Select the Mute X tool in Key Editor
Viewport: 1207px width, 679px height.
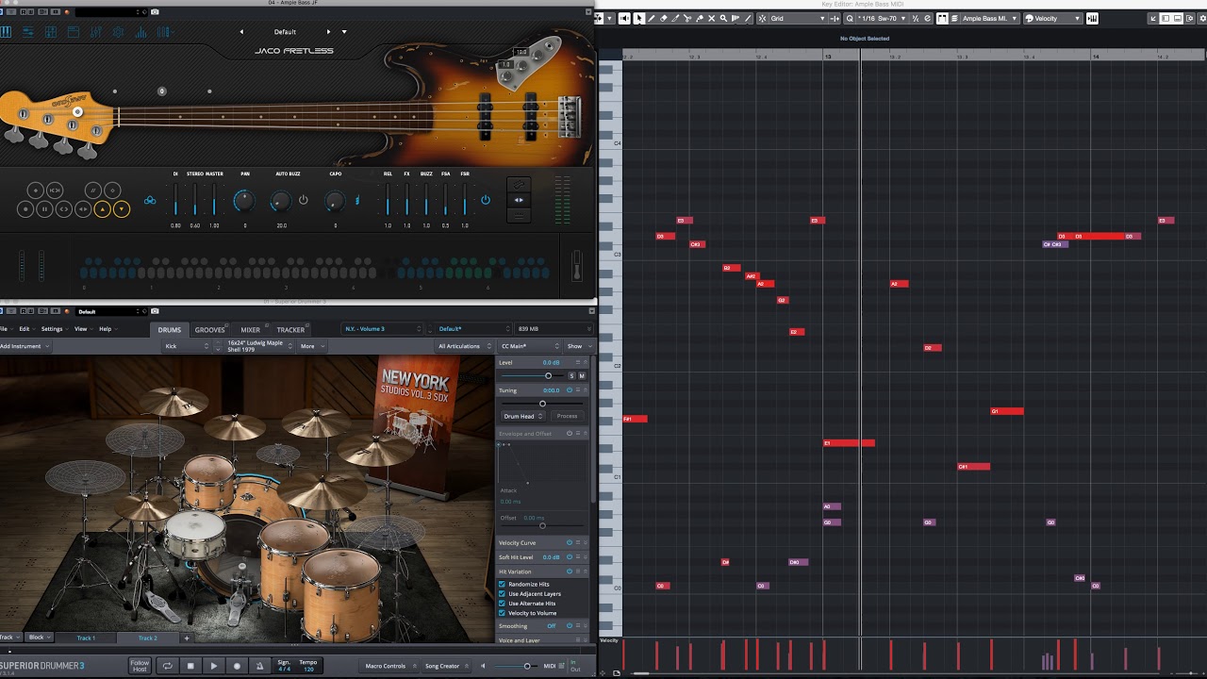pyautogui.click(x=711, y=18)
